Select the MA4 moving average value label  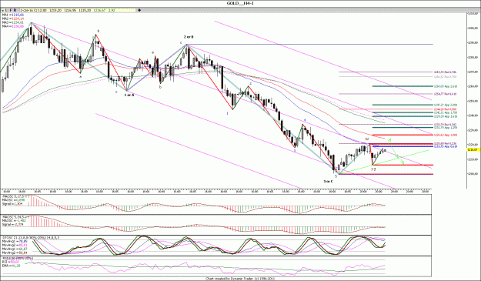point(13,27)
